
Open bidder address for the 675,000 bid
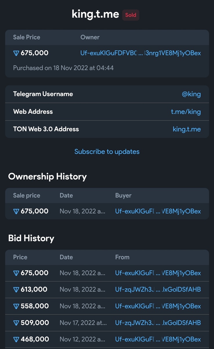pos(158,273)
